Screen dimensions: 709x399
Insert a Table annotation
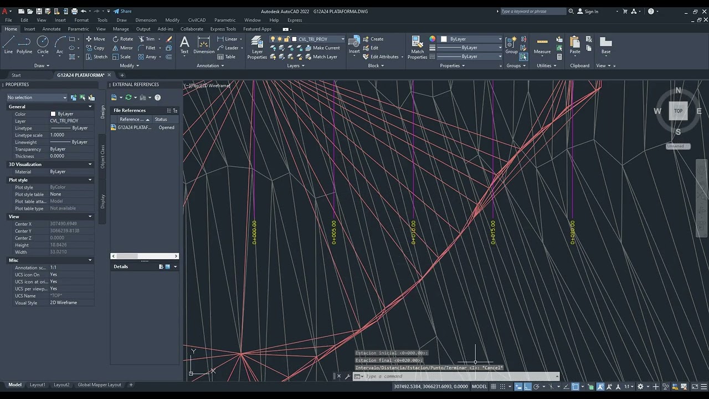pos(227,57)
